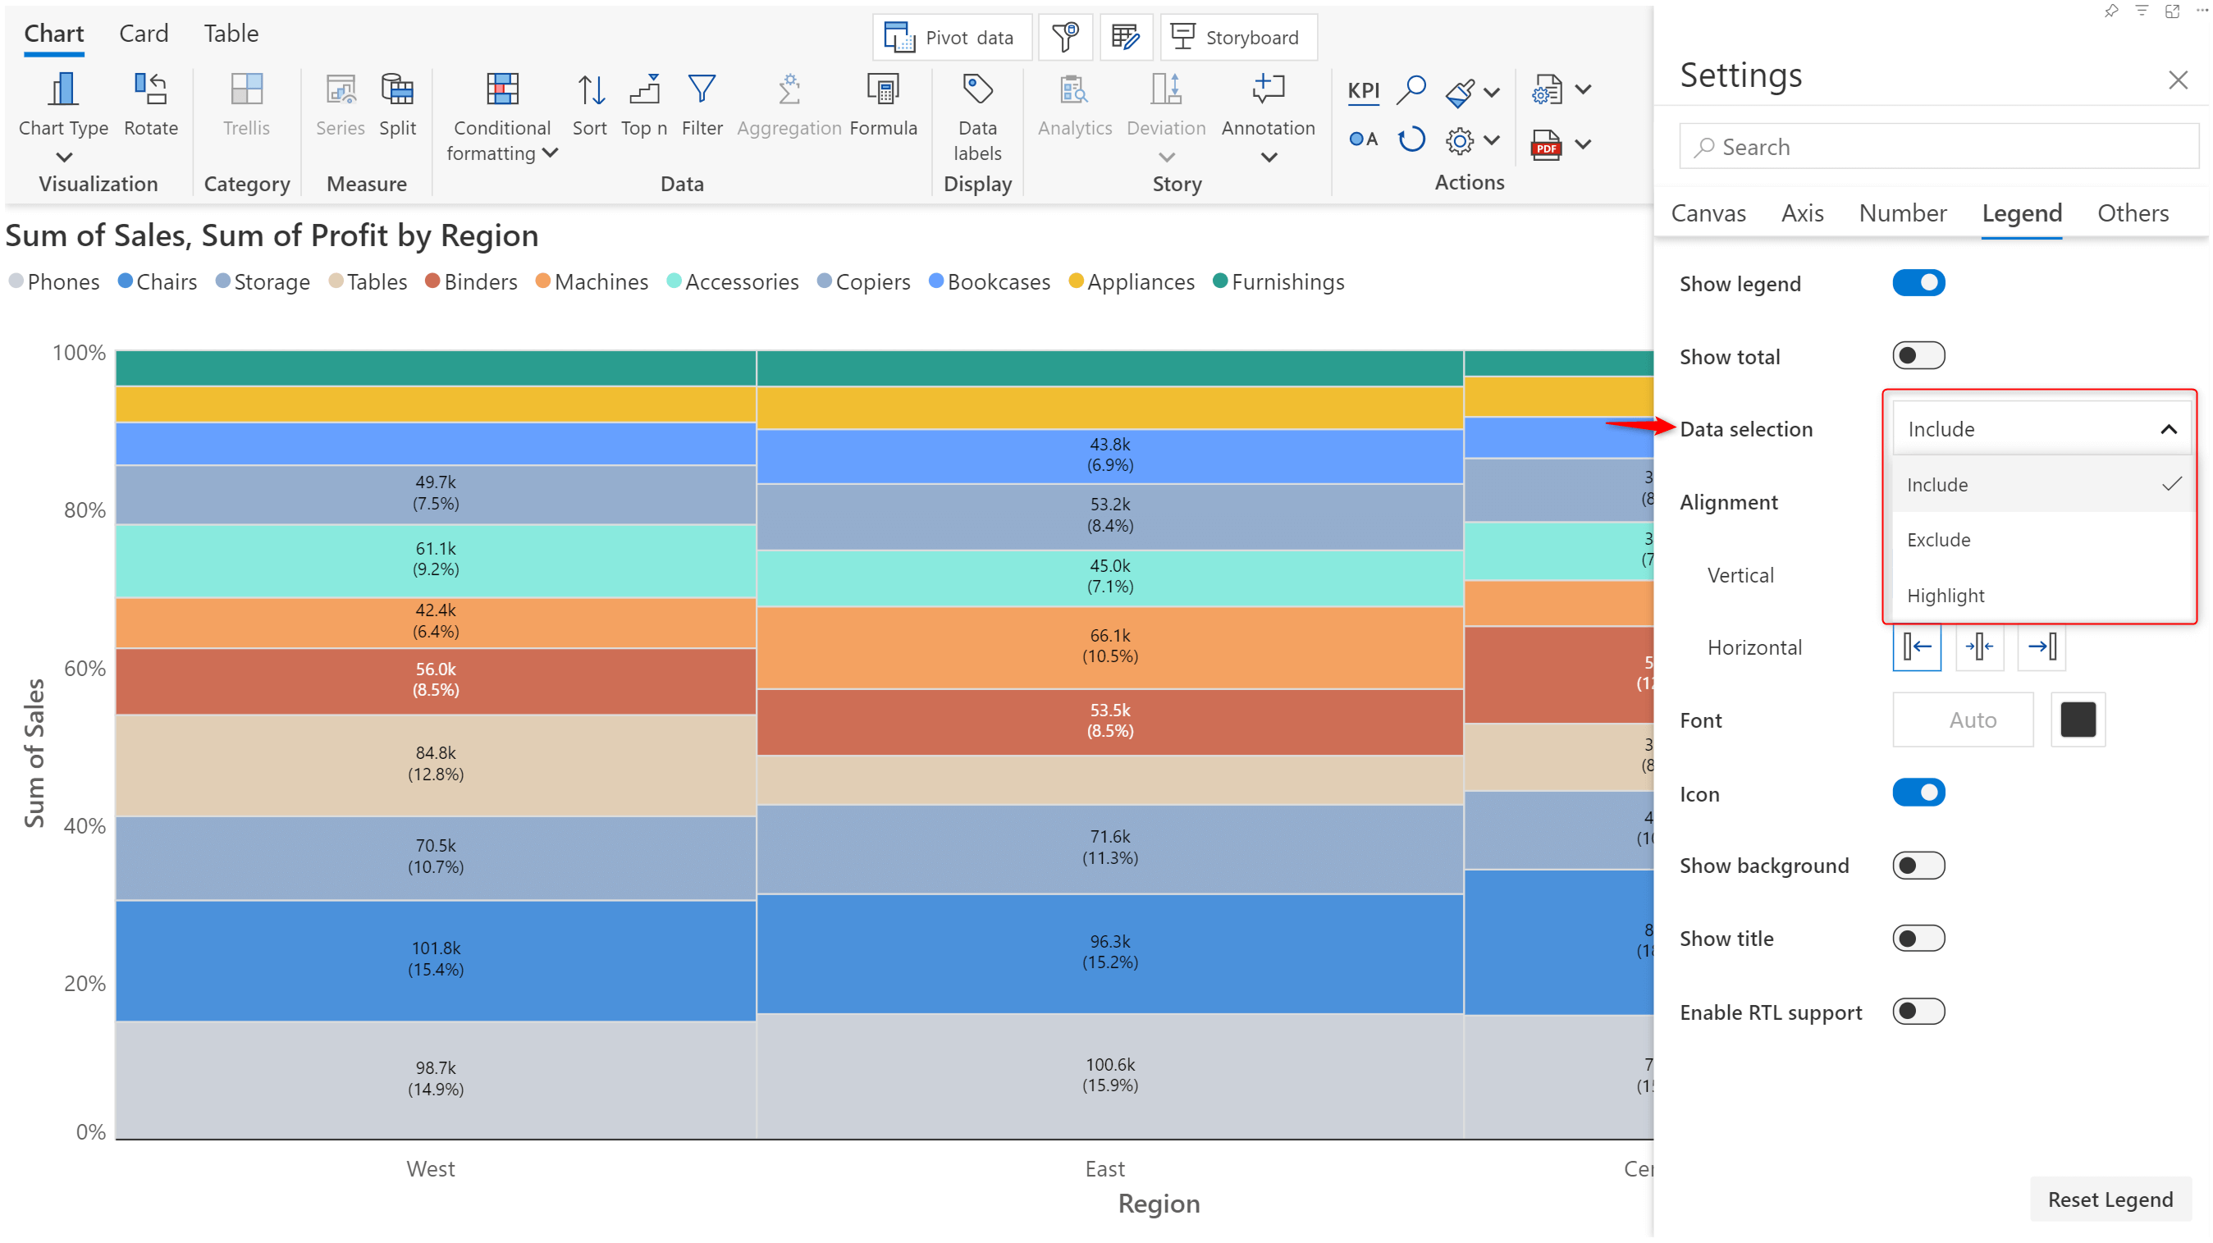This screenshot has width=2213, height=1243.
Task: Choose Highlight in Data selection list
Action: [x=2042, y=596]
